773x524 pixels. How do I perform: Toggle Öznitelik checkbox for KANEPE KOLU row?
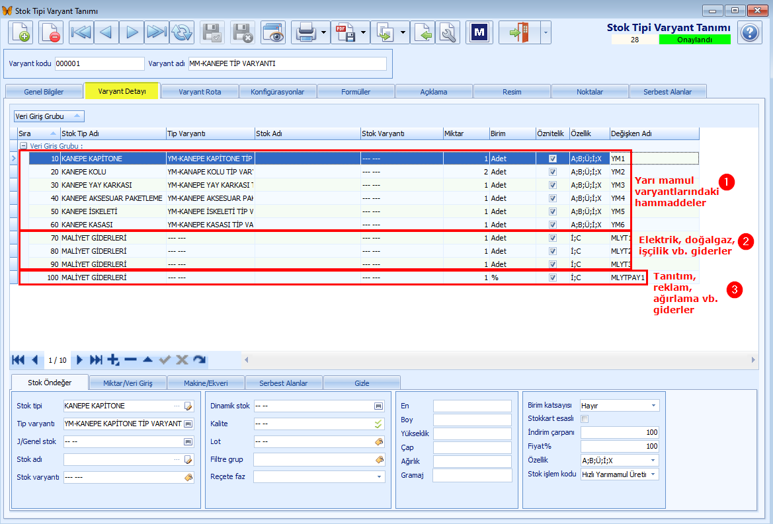553,172
